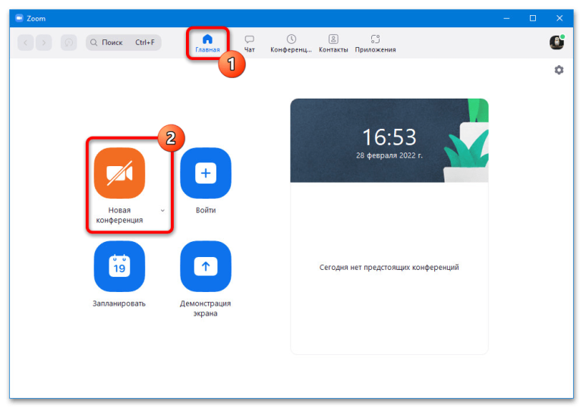This screenshot has height=408, width=583.
Task: Go forward with the right arrow button
Action: 44,42
